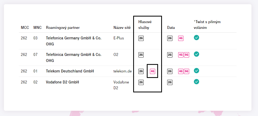Click the Roamingový partner column header
The width and height of the screenshot is (258, 116).
pyautogui.click(x=63, y=28)
